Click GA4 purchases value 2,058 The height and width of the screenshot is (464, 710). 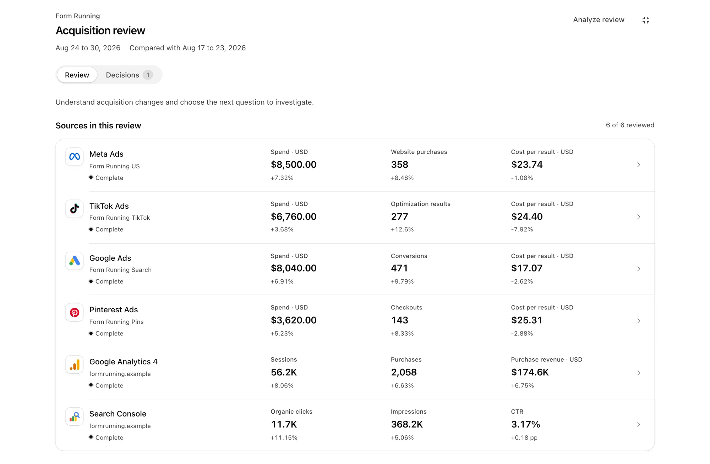(404, 373)
